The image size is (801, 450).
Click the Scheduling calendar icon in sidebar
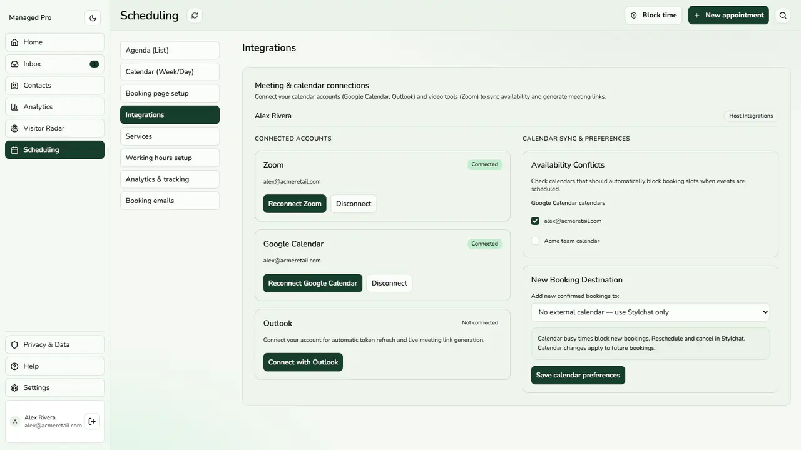click(14, 150)
